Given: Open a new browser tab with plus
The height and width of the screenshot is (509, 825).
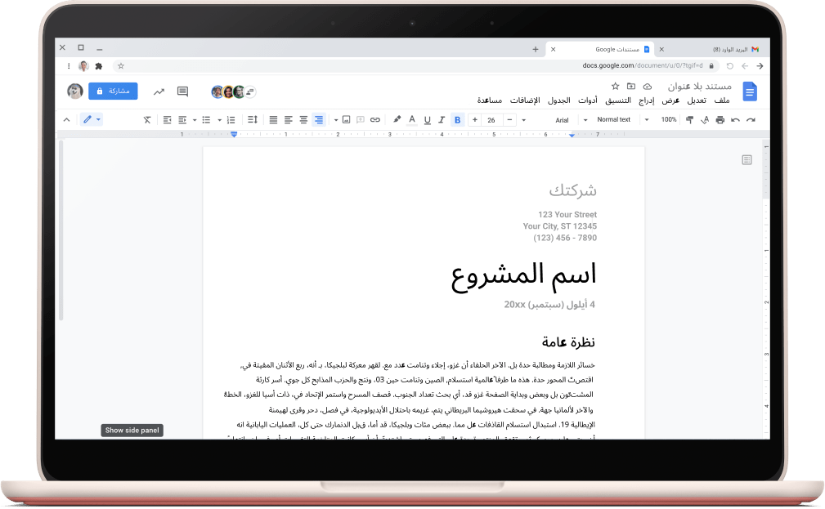Looking at the screenshot, I should pos(536,49).
